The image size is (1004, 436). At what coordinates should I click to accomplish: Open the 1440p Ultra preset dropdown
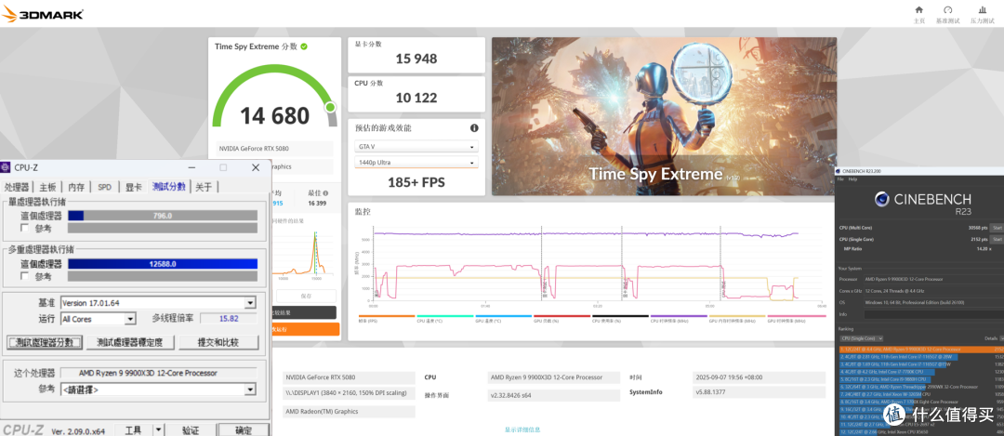(x=416, y=162)
